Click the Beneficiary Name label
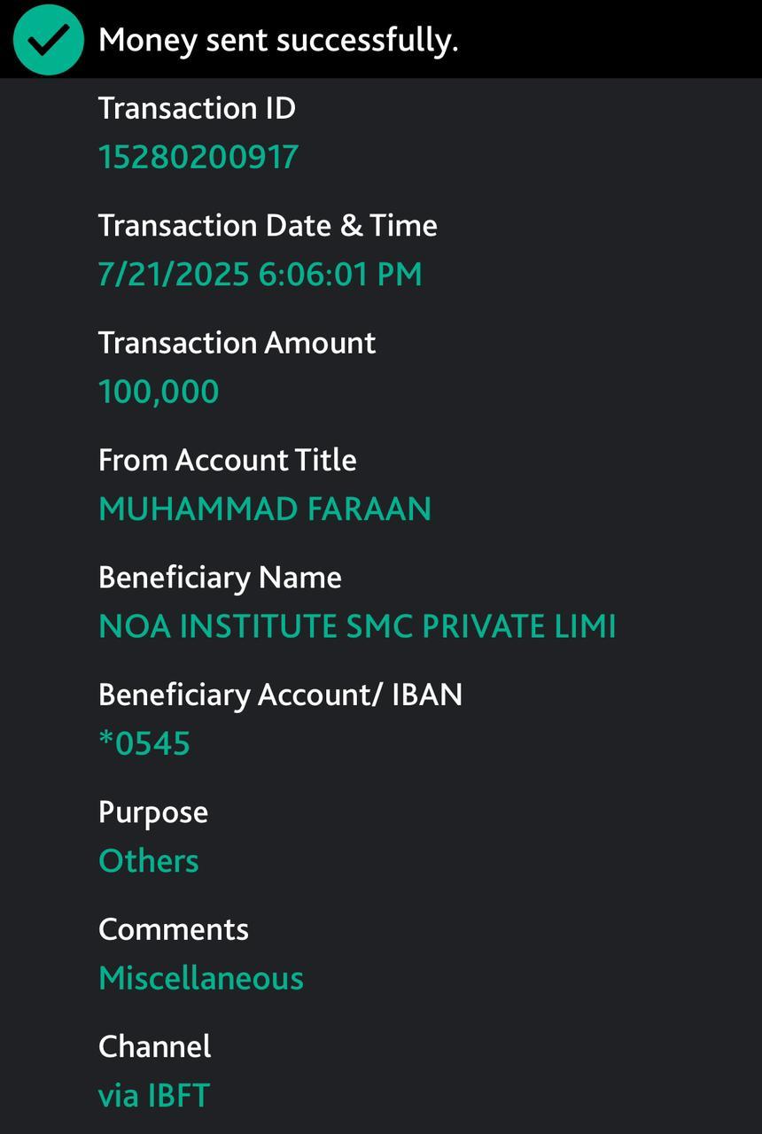This screenshot has width=762, height=1134. [220, 578]
